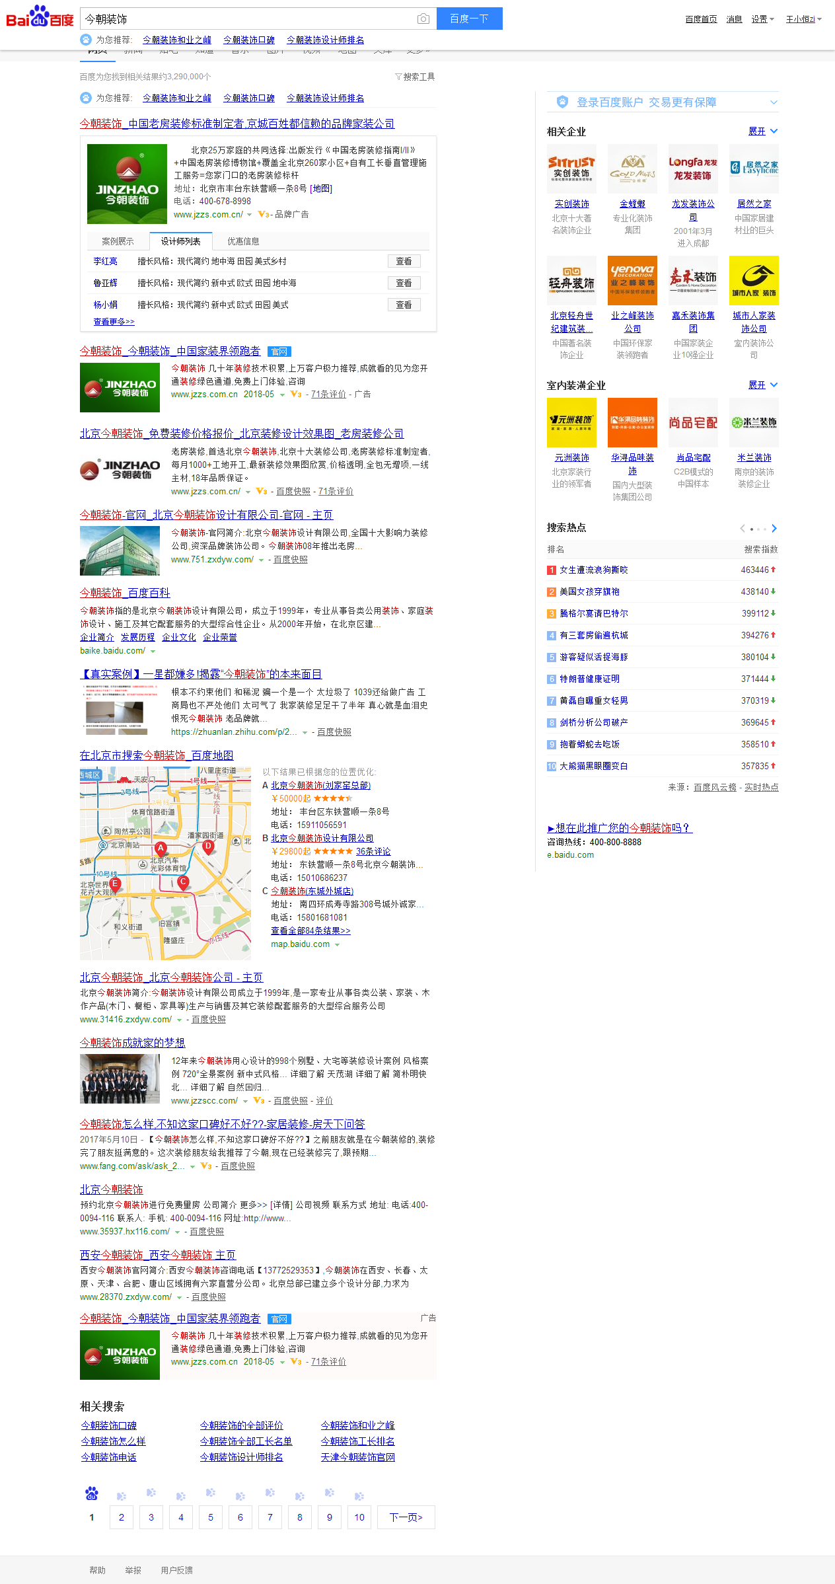Click the 百度首页 header link
835x1584 pixels.
(701, 19)
